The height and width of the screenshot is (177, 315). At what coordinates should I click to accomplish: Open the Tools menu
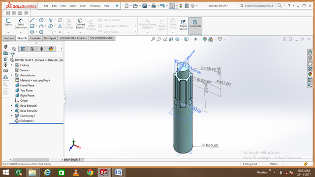pyautogui.click(x=83, y=6)
